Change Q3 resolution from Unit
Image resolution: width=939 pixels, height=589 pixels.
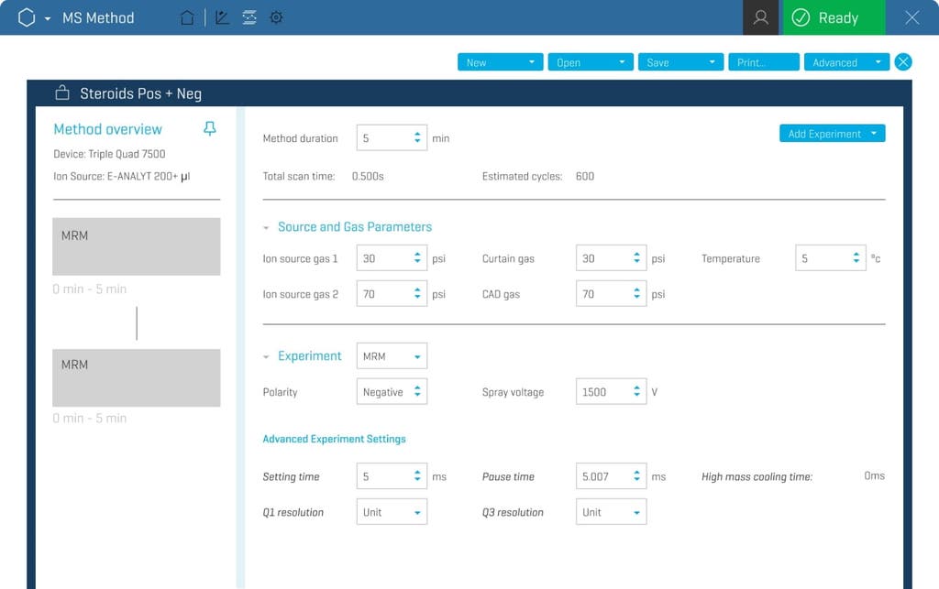point(611,511)
